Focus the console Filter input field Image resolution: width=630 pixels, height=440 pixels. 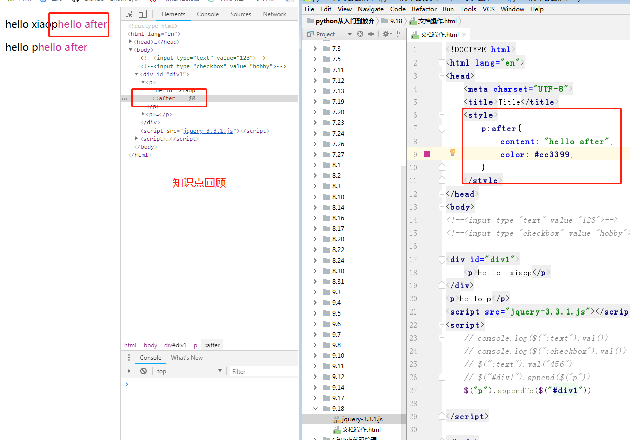click(x=263, y=371)
